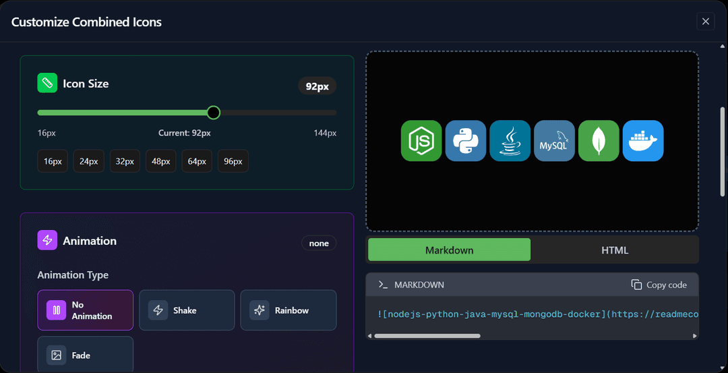Click the MongoDB leaf icon in preview
This screenshot has width=728, height=373.
click(x=599, y=141)
